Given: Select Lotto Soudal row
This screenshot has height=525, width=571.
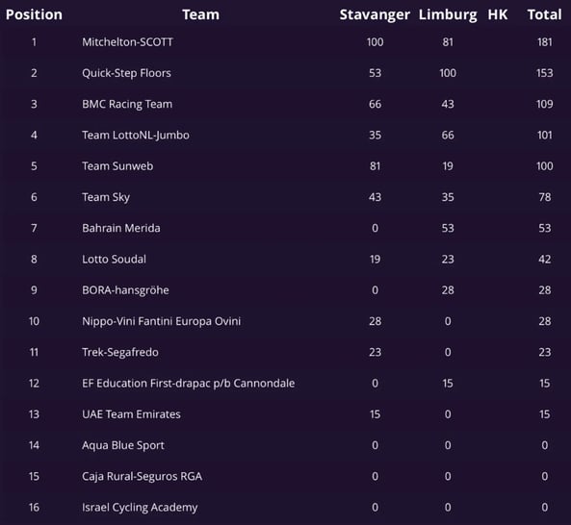Looking at the screenshot, I should pos(285,260).
